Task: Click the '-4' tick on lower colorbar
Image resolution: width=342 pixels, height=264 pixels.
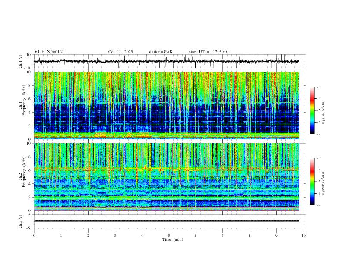Action: coord(318,170)
